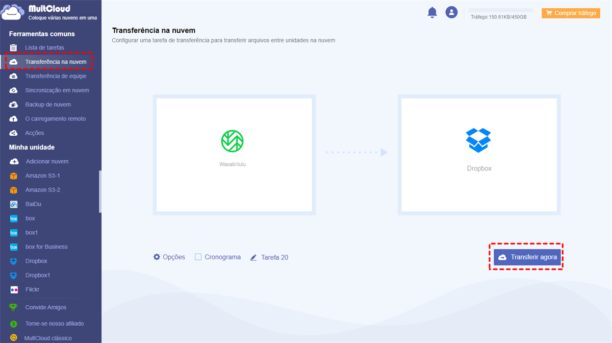Click the Adicionar nuvem plus-cloud icon
Image resolution: width=612 pixels, height=343 pixels.
pos(14,161)
